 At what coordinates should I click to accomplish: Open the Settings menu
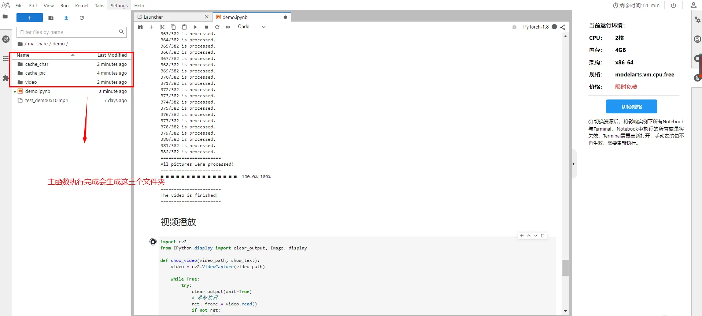119,5
